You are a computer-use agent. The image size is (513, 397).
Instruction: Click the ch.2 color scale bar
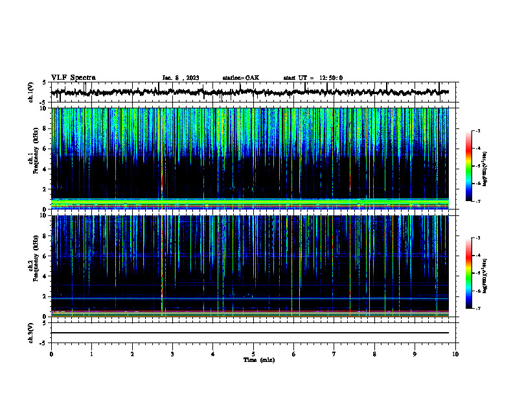469,273
